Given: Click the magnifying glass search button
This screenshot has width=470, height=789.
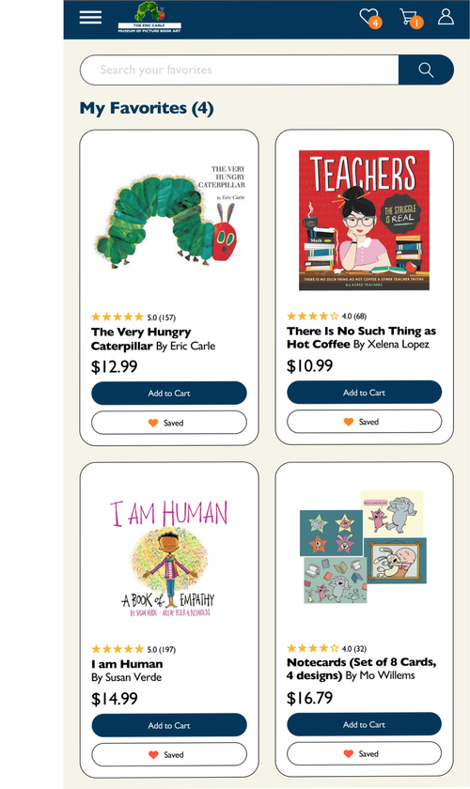Looking at the screenshot, I should coord(426,70).
